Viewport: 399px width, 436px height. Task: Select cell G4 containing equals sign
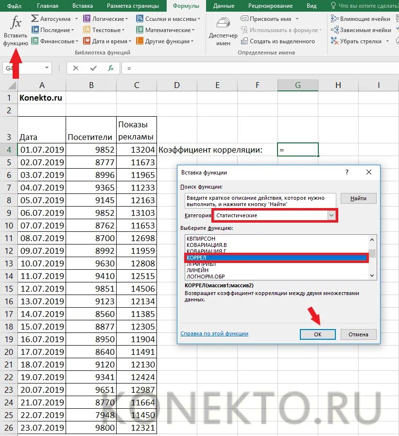(x=298, y=150)
